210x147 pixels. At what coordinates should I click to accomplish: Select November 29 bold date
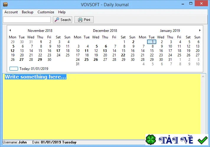tap(40, 60)
